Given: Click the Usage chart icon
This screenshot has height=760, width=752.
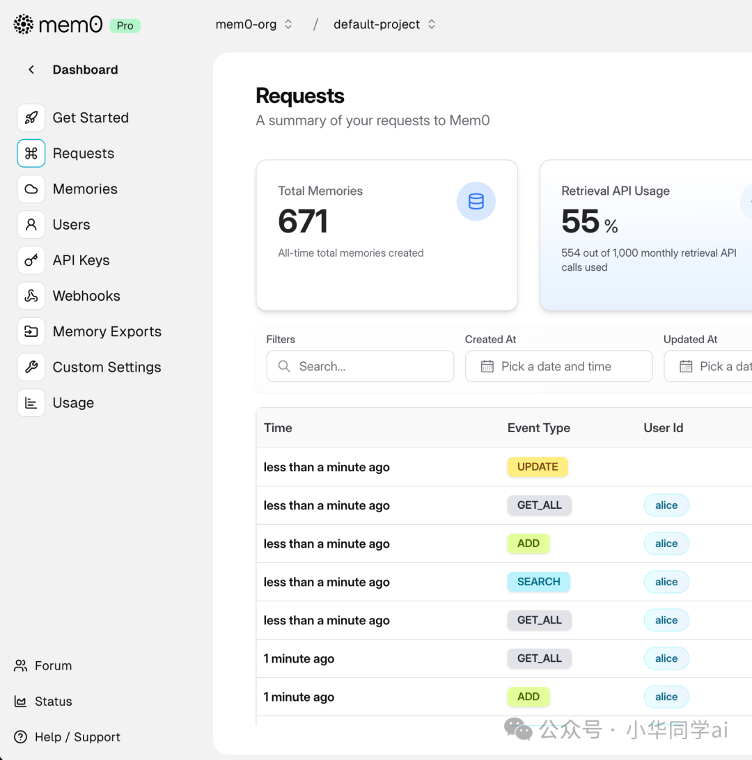Looking at the screenshot, I should coord(31,403).
